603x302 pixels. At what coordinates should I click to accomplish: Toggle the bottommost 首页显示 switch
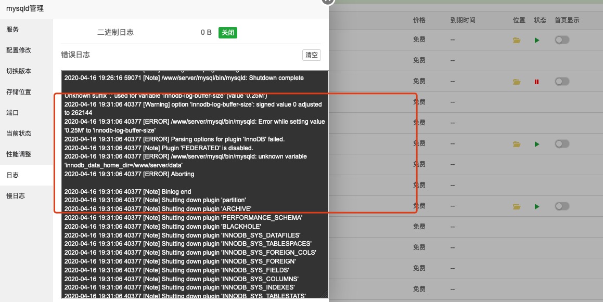[x=562, y=206]
